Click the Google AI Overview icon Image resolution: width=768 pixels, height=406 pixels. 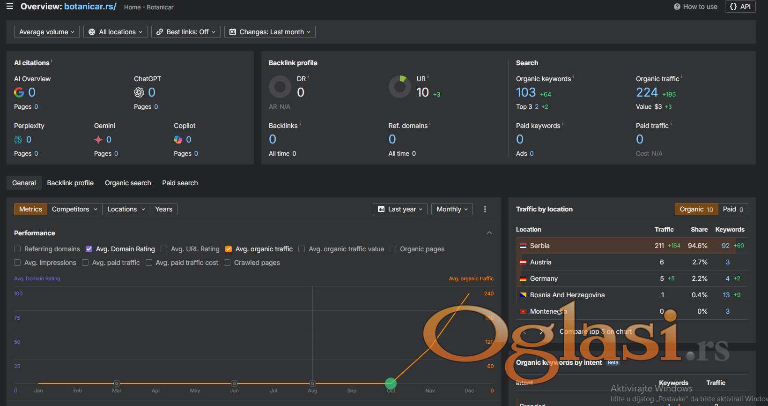point(19,92)
